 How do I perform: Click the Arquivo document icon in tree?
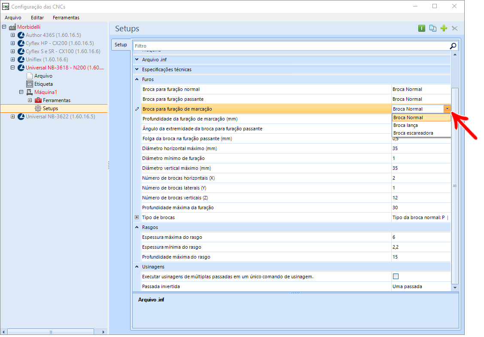coord(30,76)
